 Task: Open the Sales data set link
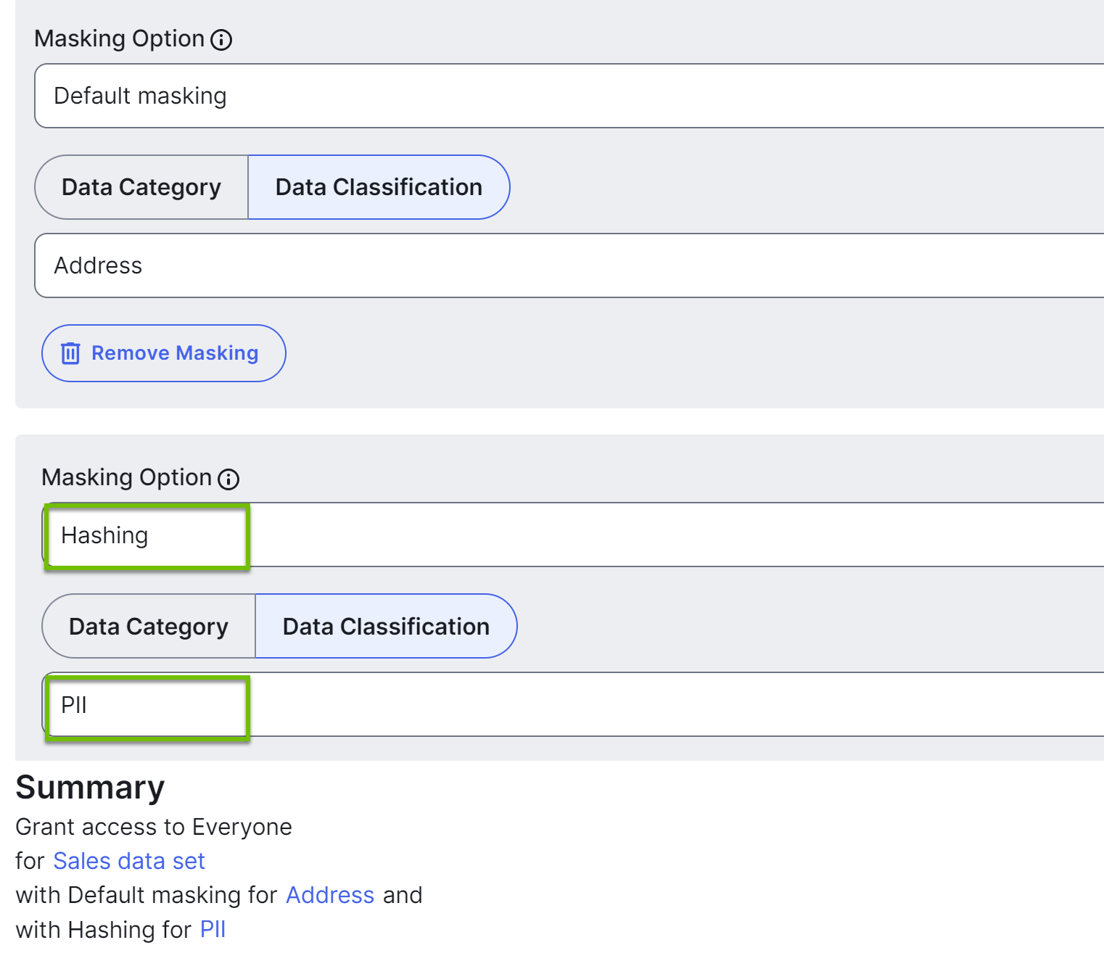pyautogui.click(x=129, y=861)
